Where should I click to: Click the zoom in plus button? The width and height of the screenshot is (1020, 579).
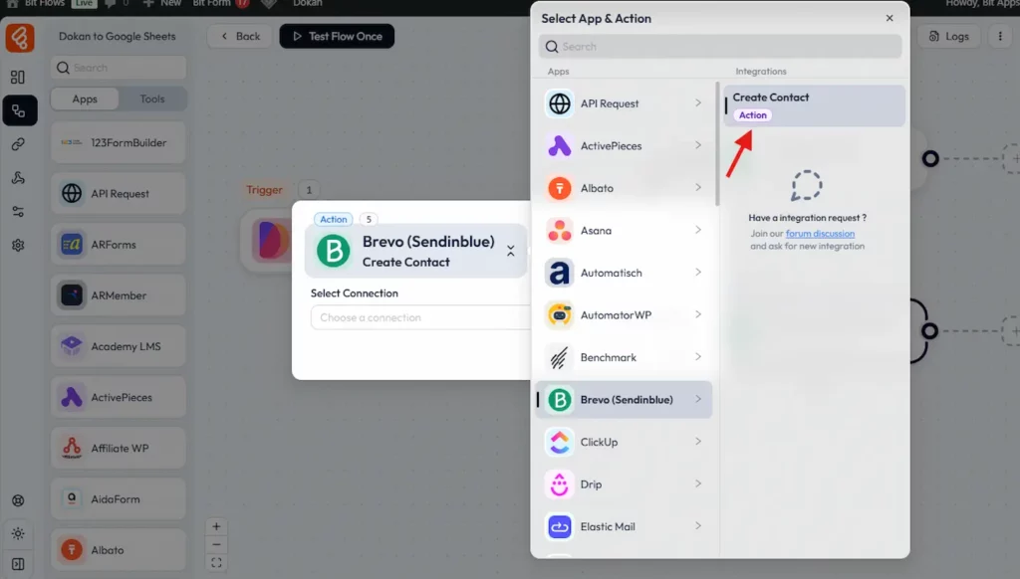216,527
